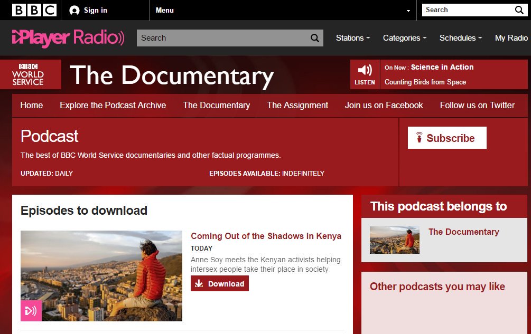Open the Categories dropdown menu

pyautogui.click(x=404, y=38)
